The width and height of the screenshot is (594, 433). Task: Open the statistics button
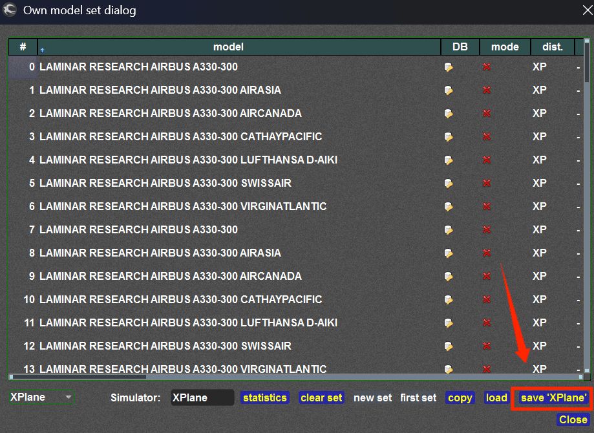click(x=265, y=397)
